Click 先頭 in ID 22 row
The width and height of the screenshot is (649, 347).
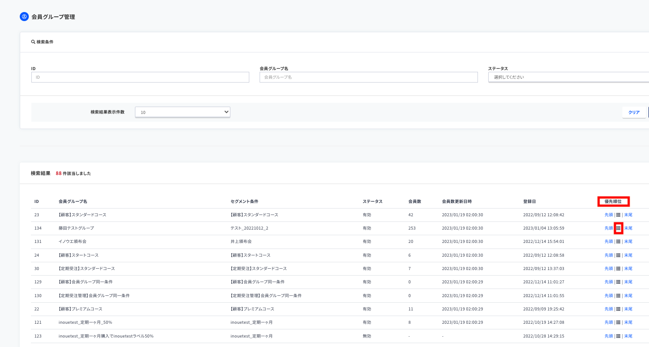[609, 309]
